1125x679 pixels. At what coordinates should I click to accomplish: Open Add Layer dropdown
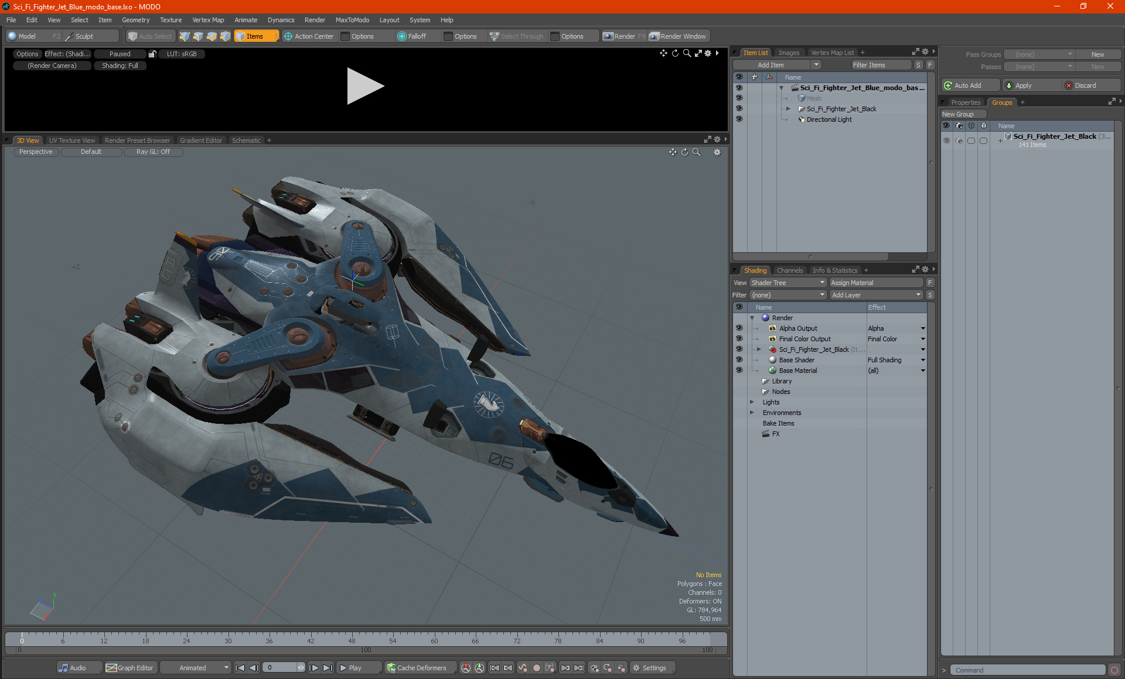(x=876, y=295)
